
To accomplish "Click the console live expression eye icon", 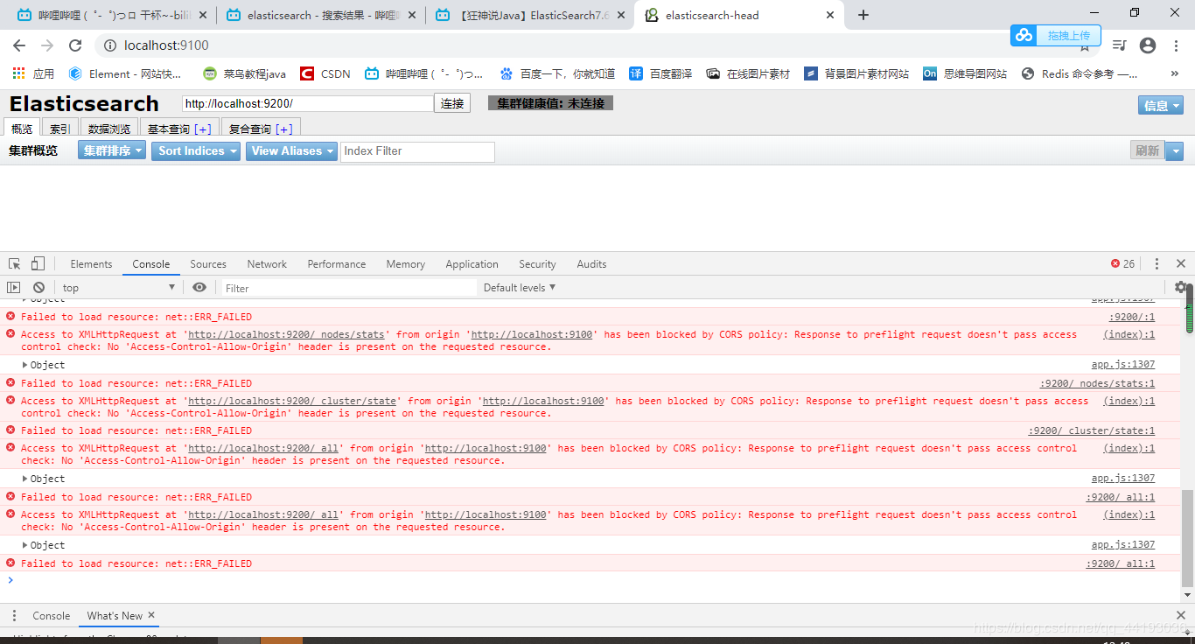I will point(199,287).
